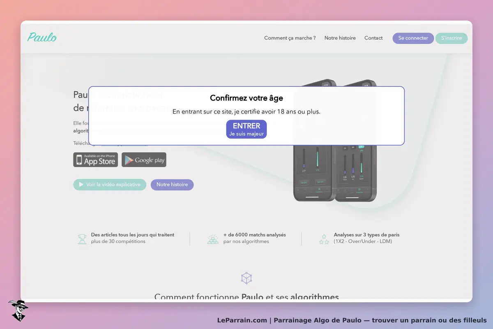Click the gold bars icon beside matchs analysés
Image resolution: width=493 pixels, height=329 pixels.
[213, 239]
